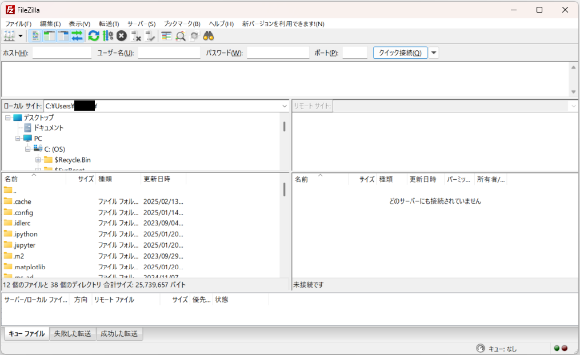Click the disconnect from server icon
The width and height of the screenshot is (580, 355).
tap(136, 36)
